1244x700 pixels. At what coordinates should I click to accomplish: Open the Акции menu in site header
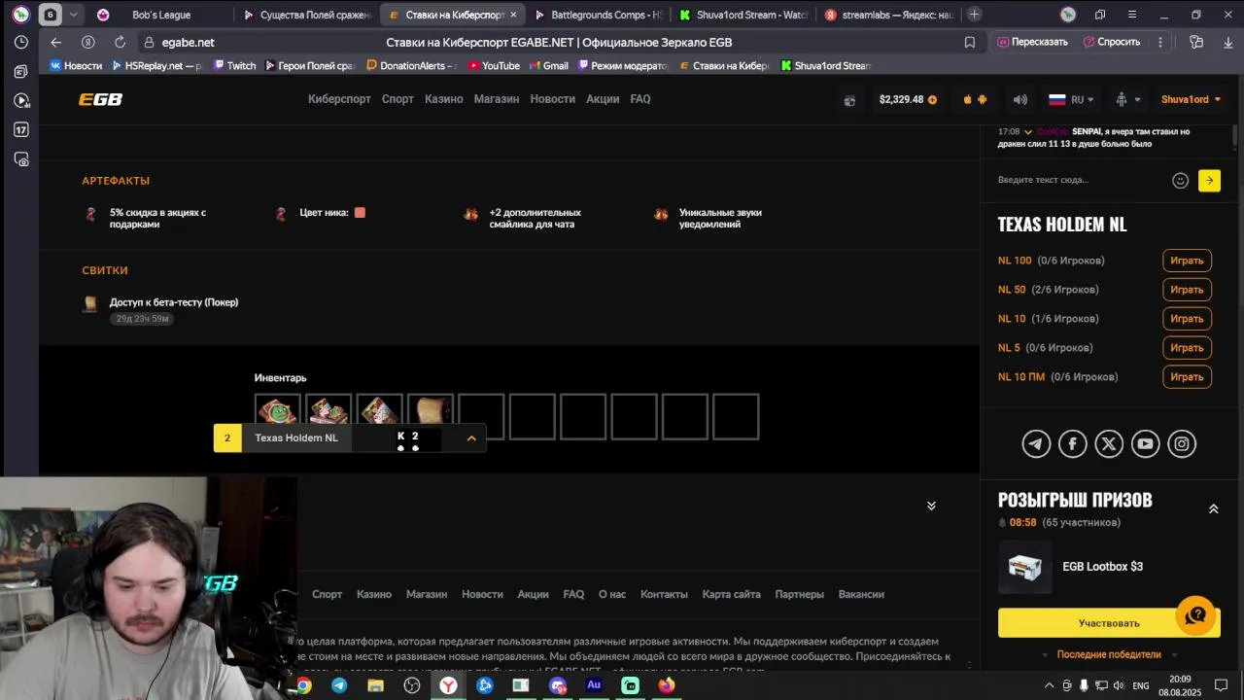(x=603, y=99)
